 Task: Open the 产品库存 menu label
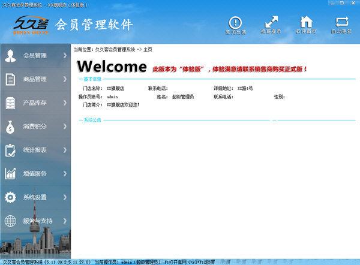35,103
